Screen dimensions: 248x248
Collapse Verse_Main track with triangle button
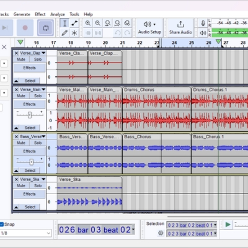tap(16, 128)
